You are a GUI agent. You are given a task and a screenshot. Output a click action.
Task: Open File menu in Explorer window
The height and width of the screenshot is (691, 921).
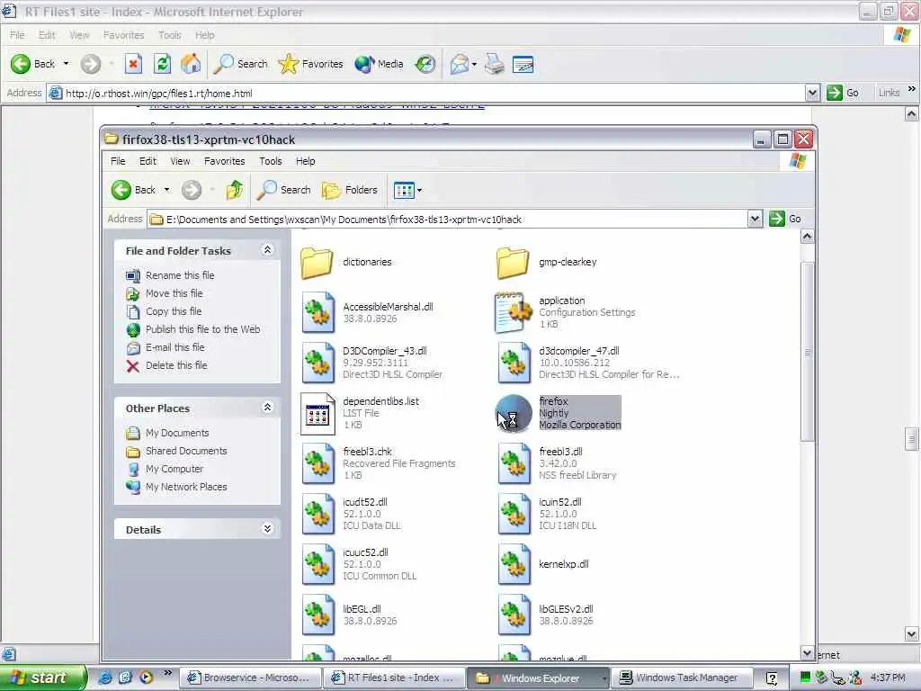click(118, 161)
